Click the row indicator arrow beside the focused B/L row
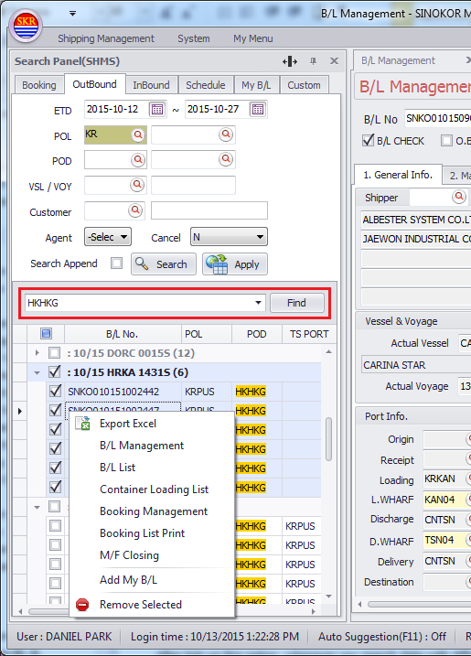The width and height of the screenshot is (471, 656). (x=19, y=411)
